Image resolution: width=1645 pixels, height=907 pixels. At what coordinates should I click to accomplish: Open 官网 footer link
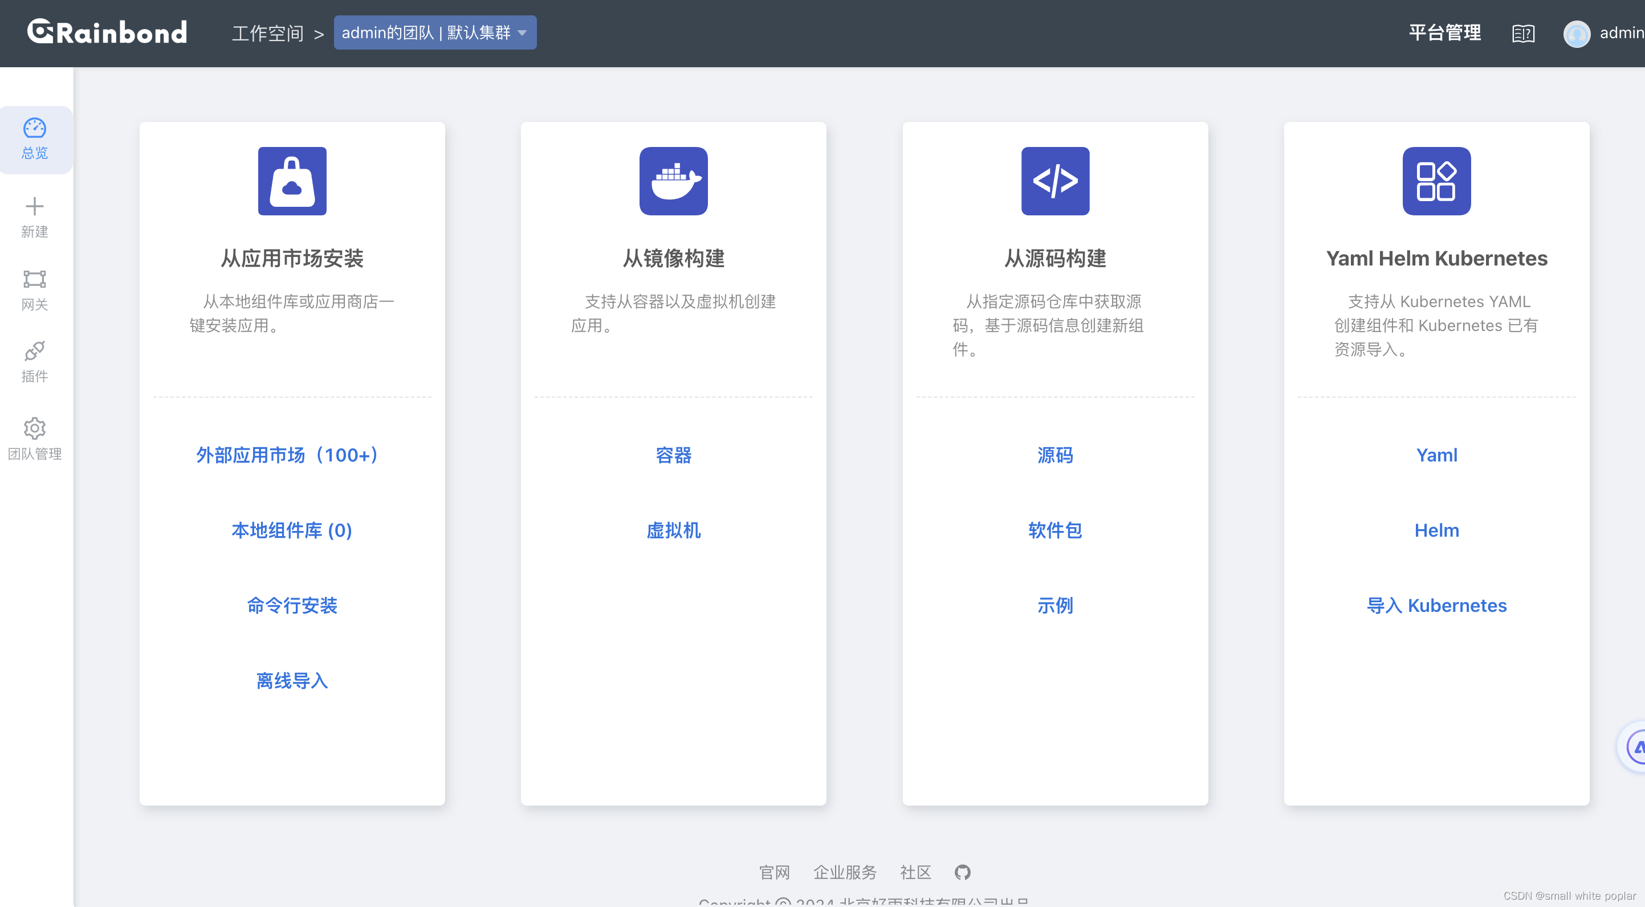point(774,872)
